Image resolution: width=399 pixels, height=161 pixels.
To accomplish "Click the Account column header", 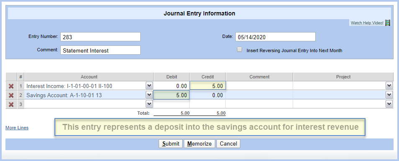I will pos(89,77).
